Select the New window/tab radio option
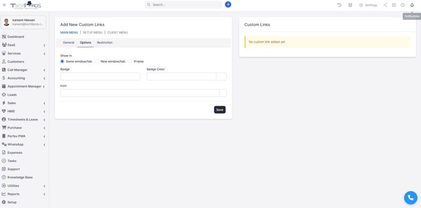The width and height of the screenshot is (421, 208). click(x=97, y=61)
